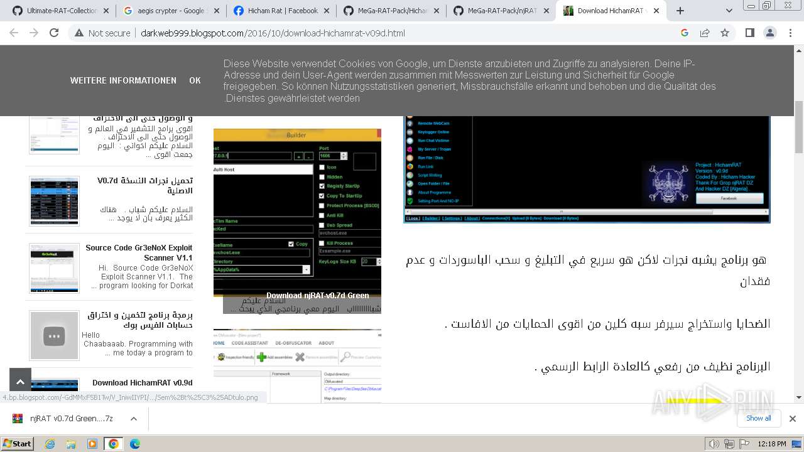Click Gr3eNoX Exploit Scanner thumbnail

(x=54, y=268)
